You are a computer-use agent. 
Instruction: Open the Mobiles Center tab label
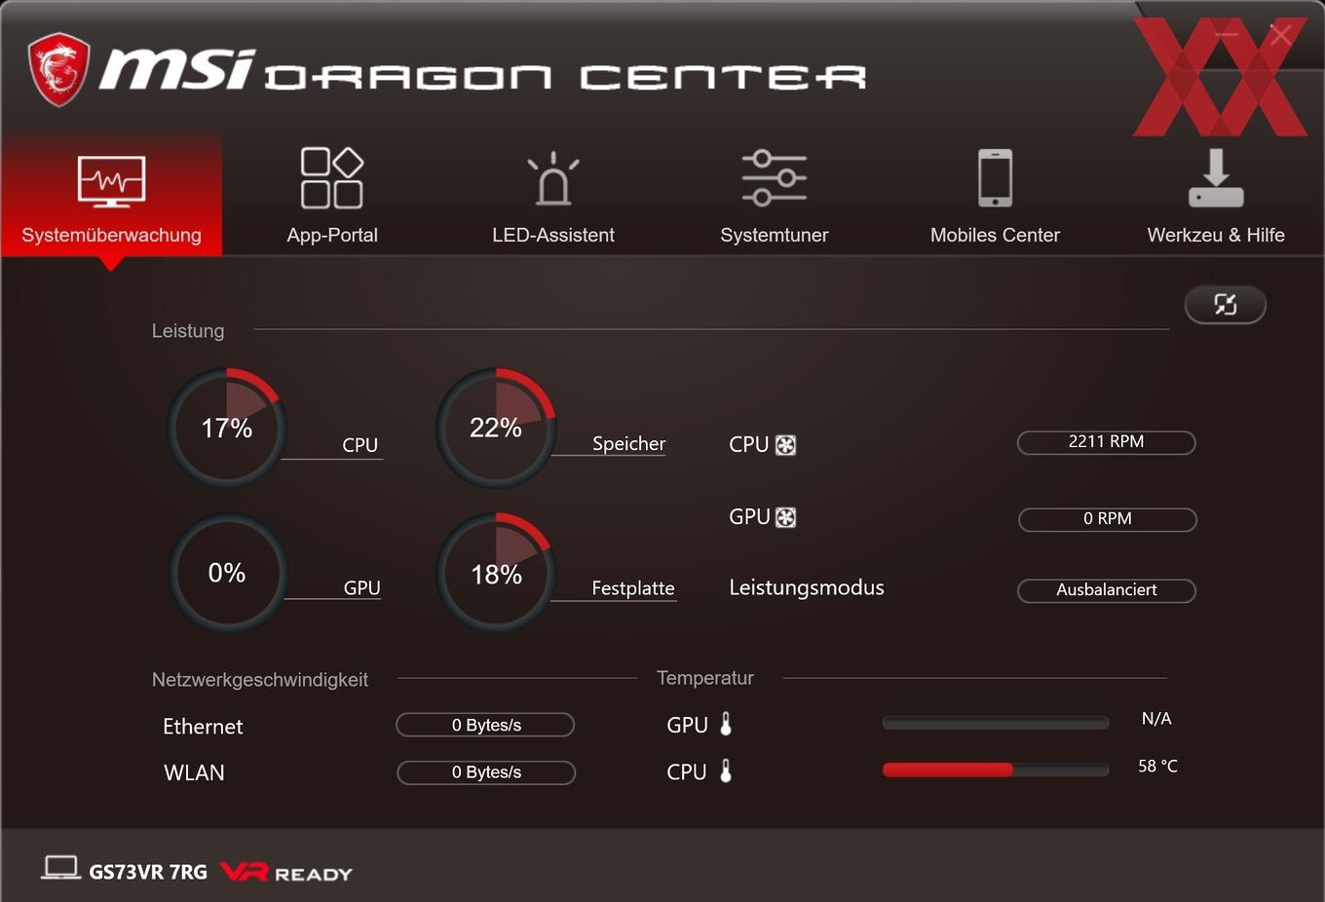(x=995, y=235)
